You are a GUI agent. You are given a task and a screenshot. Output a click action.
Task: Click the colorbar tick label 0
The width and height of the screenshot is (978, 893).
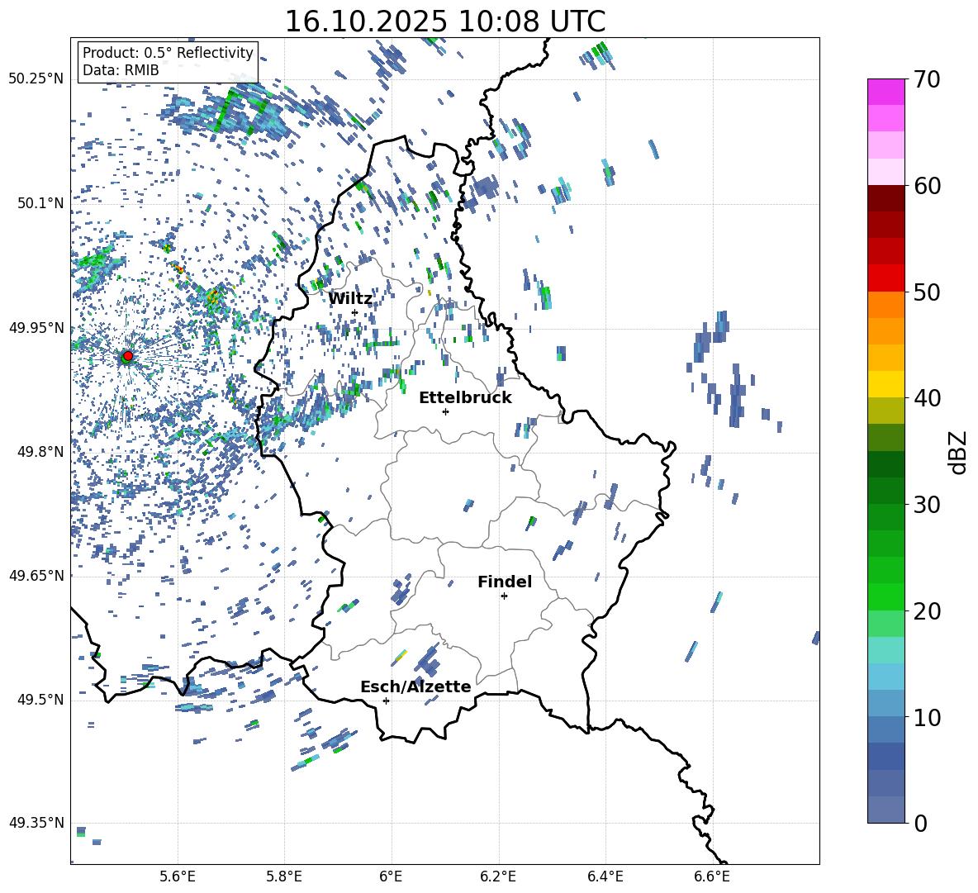click(920, 824)
